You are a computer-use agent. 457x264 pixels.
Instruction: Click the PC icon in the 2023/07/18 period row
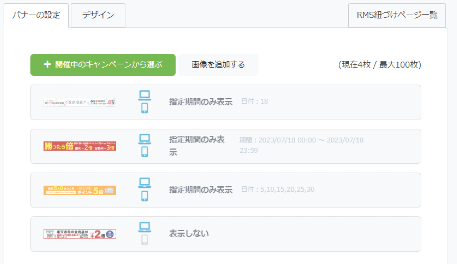(x=145, y=139)
